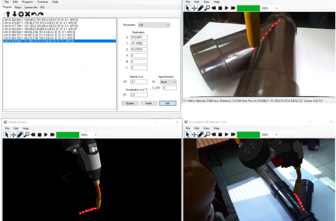Click green progress bar in top-right camera window

(248, 8)
